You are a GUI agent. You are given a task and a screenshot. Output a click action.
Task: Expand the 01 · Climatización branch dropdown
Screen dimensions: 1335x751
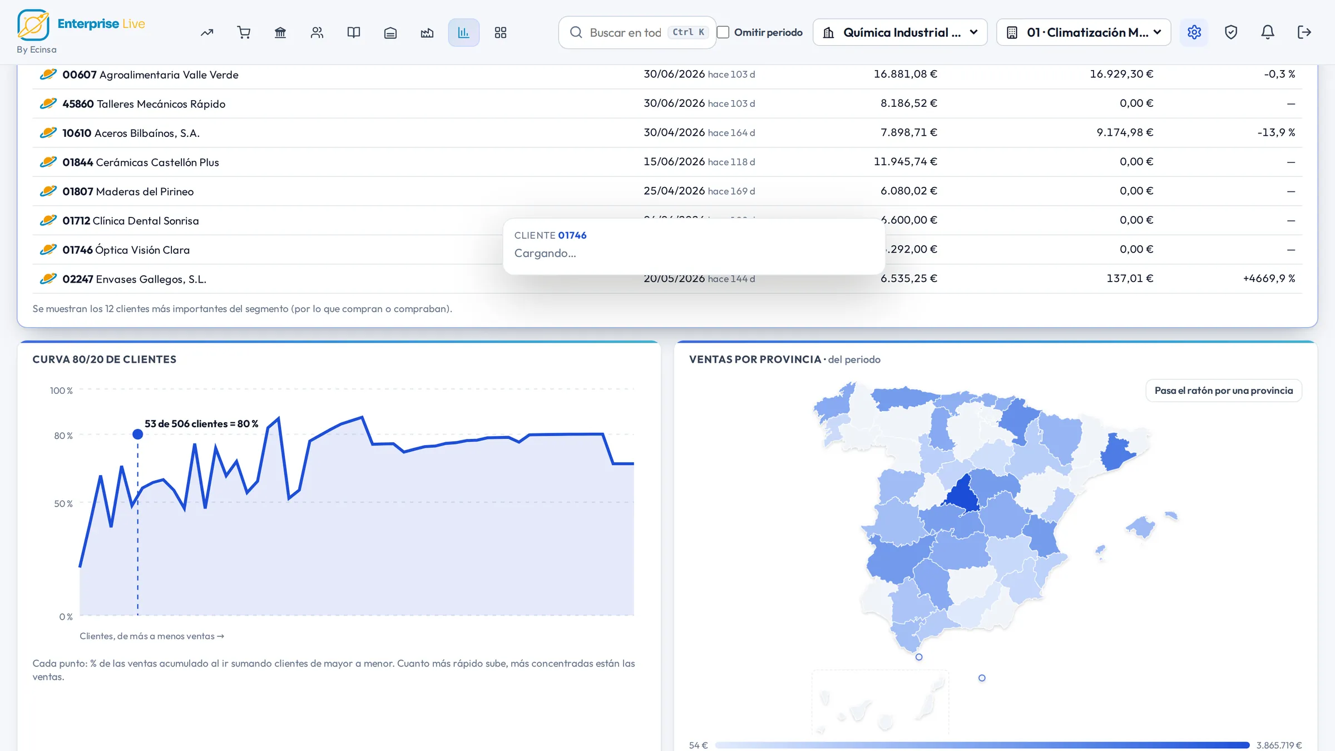point(1084,32)
